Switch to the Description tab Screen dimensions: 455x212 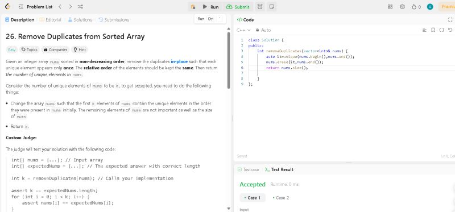[20, 20]
